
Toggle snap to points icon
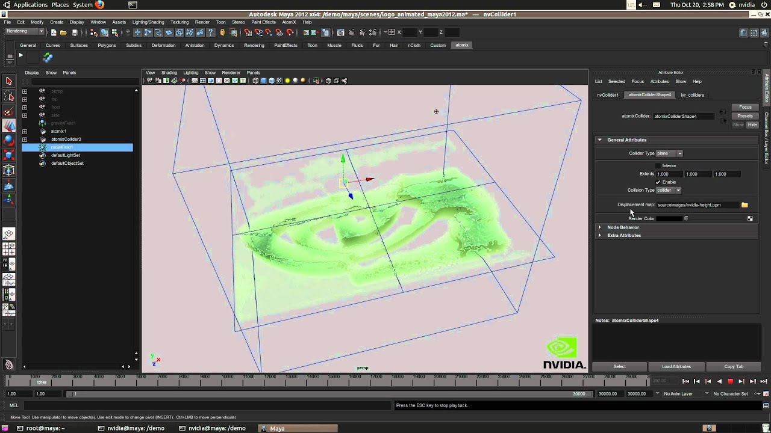[269, 32]
